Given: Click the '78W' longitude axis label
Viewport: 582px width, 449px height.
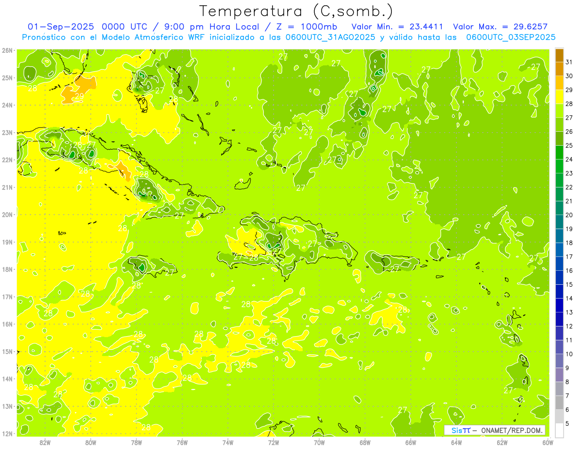Looking at the screenshot, I should click(136, 442).
